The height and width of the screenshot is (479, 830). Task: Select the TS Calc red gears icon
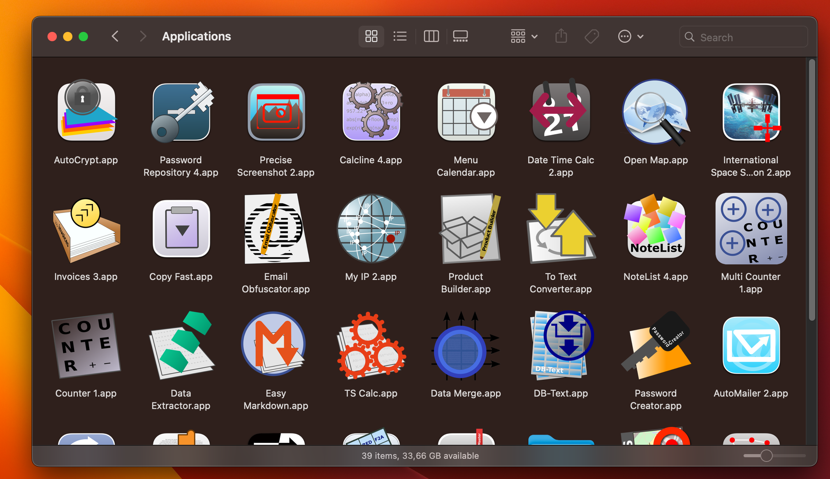point(371,345)
